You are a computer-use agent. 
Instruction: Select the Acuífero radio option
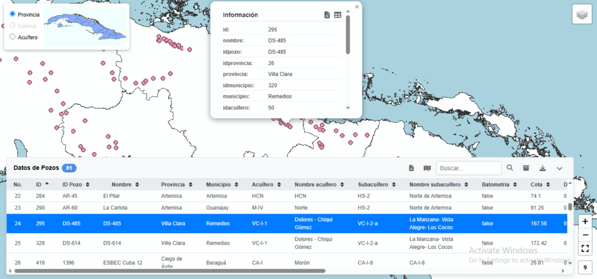coord(13,37)
